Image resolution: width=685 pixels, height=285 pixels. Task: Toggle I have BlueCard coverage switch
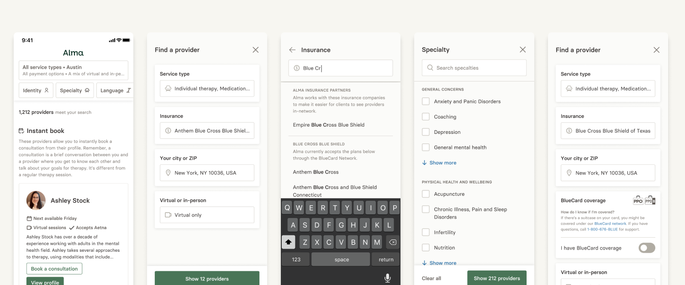pos(647,248)
